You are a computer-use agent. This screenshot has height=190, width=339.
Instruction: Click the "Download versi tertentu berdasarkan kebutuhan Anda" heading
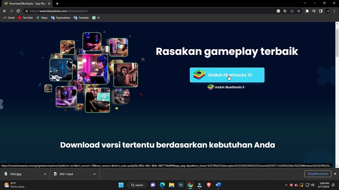click(168, 145)
